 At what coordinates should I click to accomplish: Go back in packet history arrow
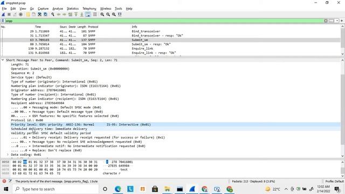click(x=59, y=15)
